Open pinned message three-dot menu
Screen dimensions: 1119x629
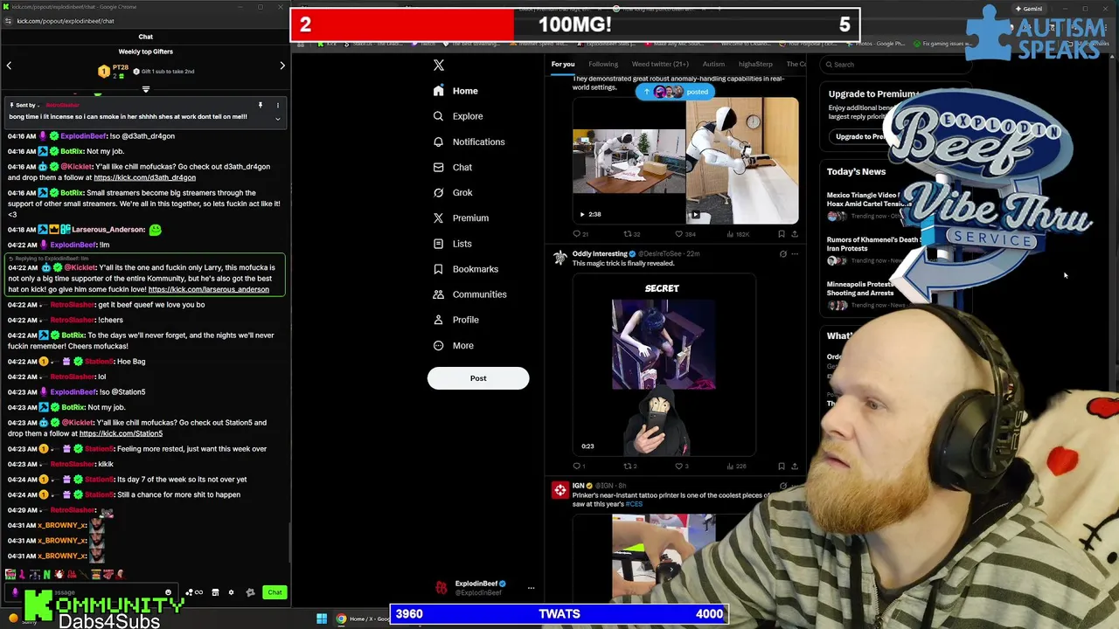[278, 106]
